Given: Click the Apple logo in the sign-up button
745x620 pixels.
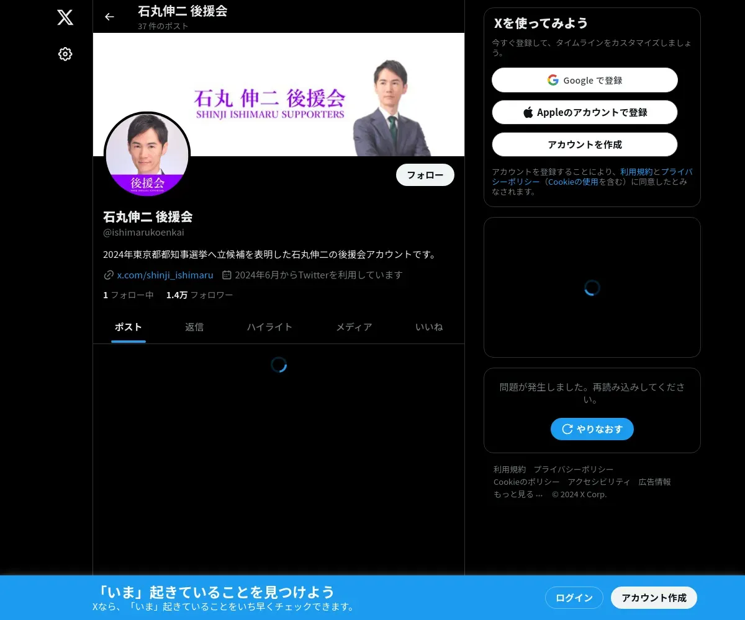Looking at the screenshot, I should 528,112.
